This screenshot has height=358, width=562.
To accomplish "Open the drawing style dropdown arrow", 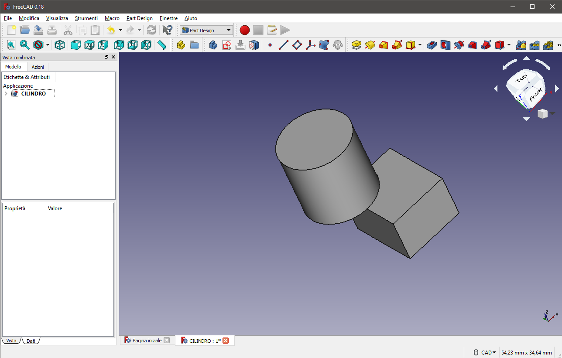I will (48, 45).
